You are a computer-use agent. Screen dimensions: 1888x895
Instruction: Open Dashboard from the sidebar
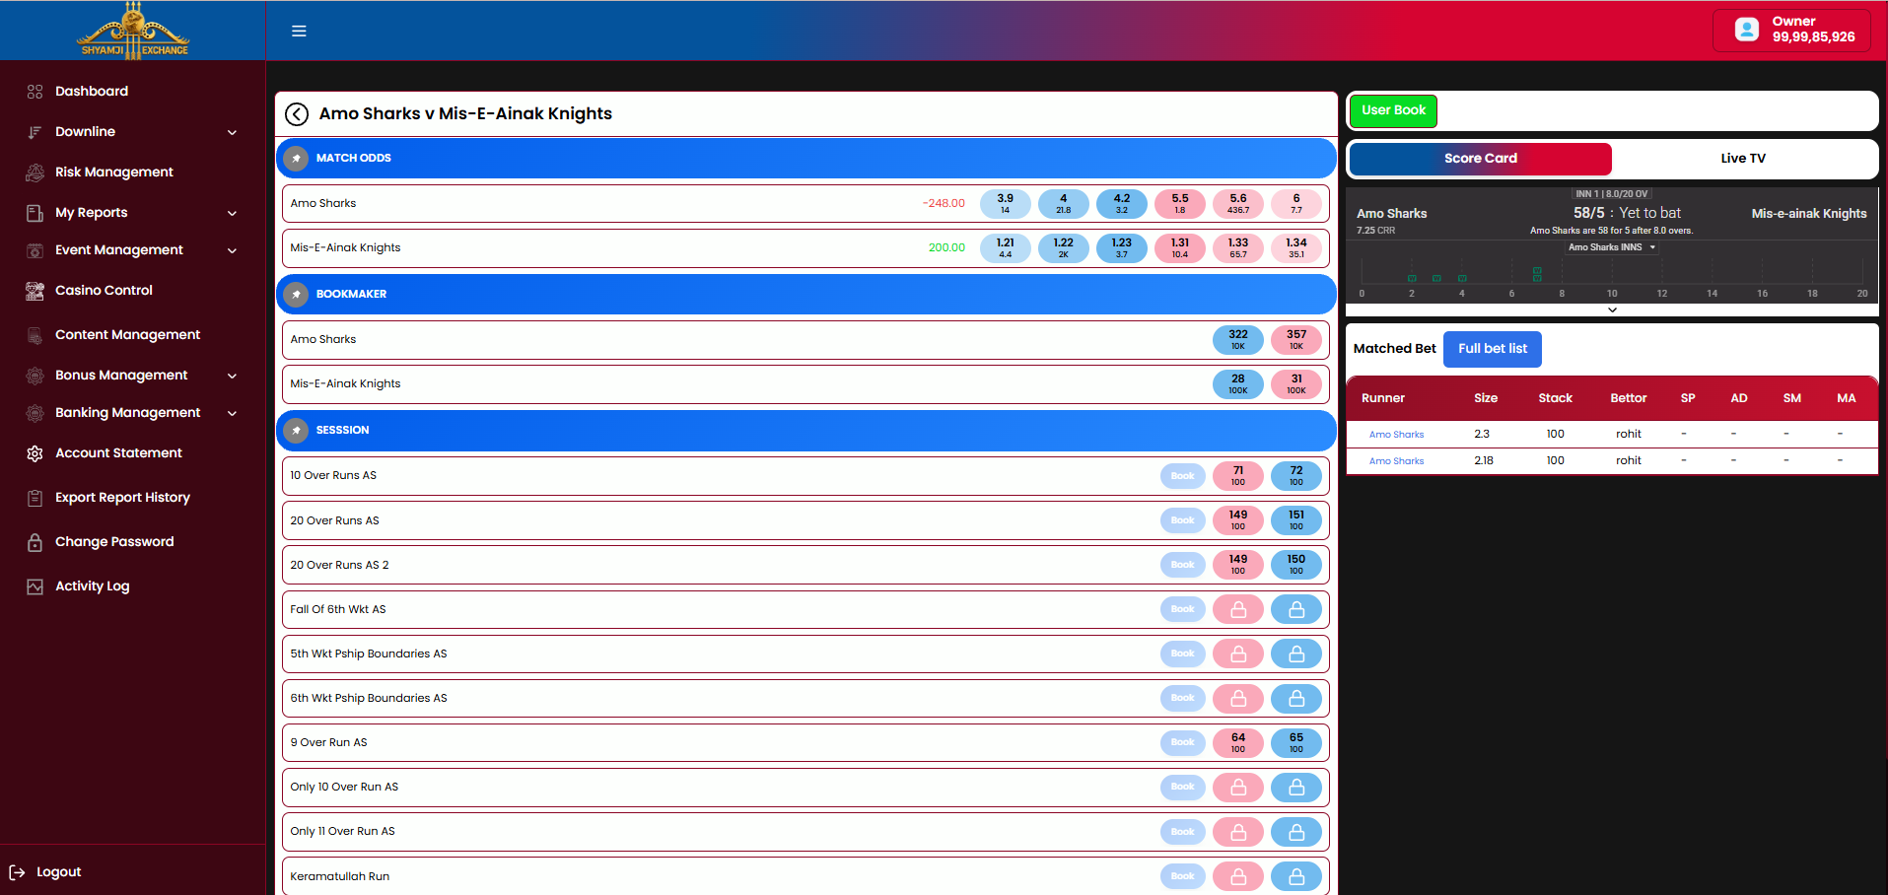pos(92,92)
